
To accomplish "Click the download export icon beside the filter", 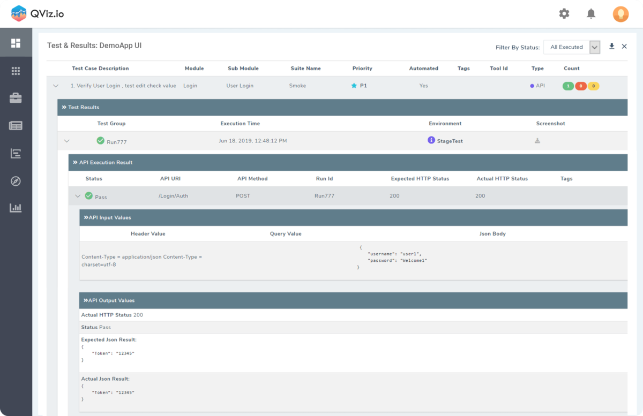I will 611,47.
